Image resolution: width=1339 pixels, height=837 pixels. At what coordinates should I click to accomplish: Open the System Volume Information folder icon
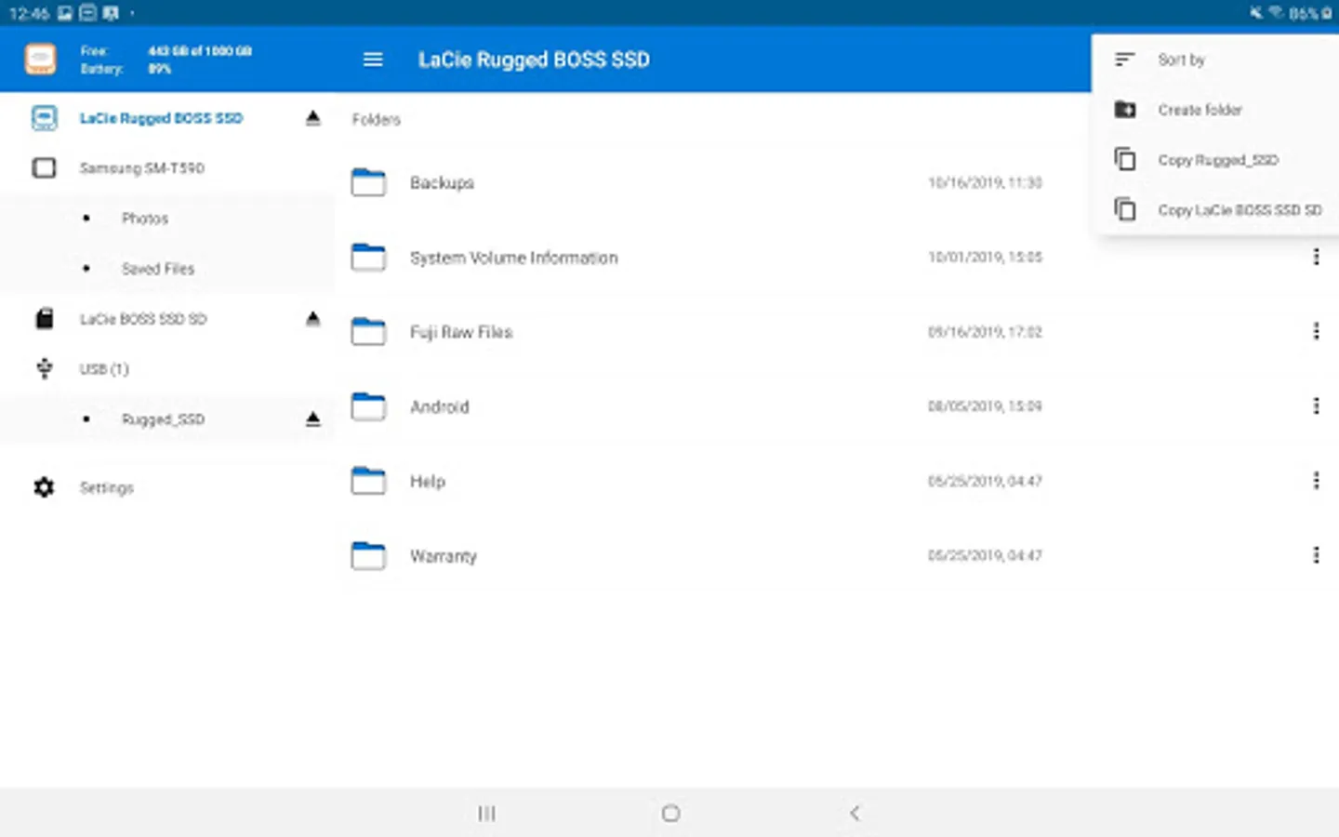[368, 257]
